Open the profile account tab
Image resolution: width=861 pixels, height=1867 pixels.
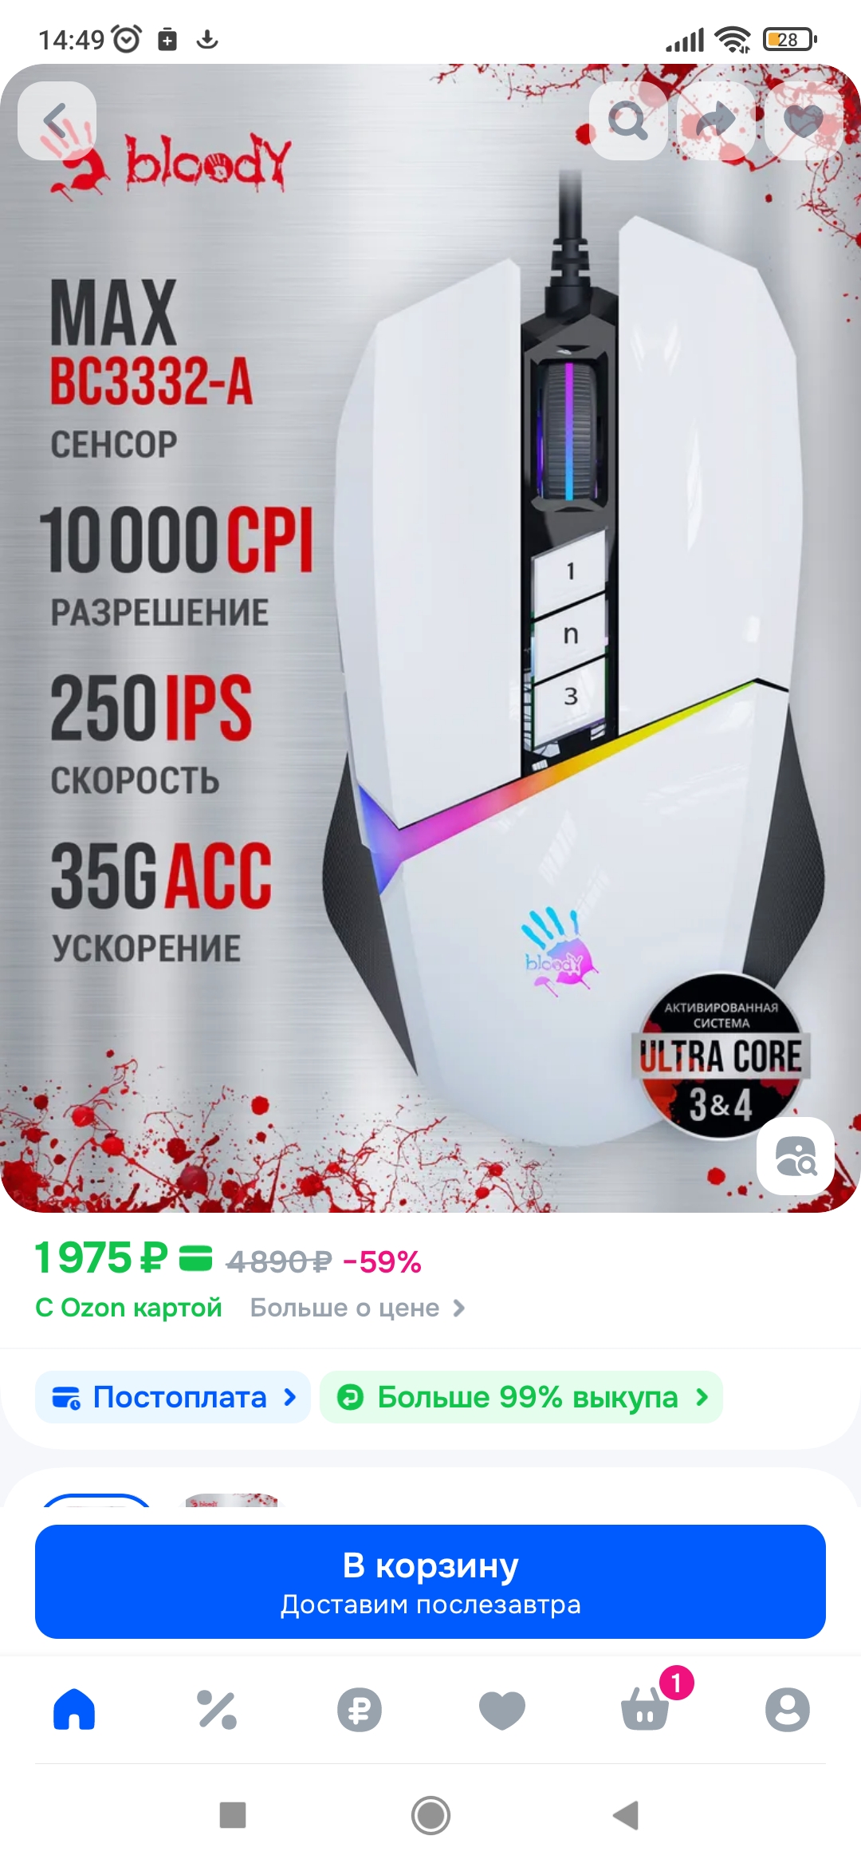pyautogui.click(x=788, y=1710)
